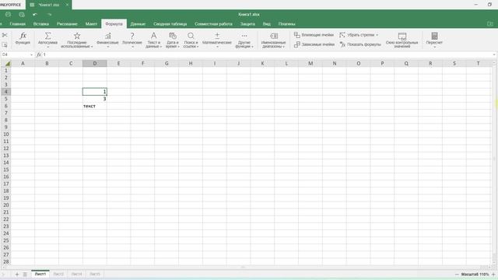Screen dimensions: 498x280
Task: Switch to the Макет tab
Action: (91, 24)
